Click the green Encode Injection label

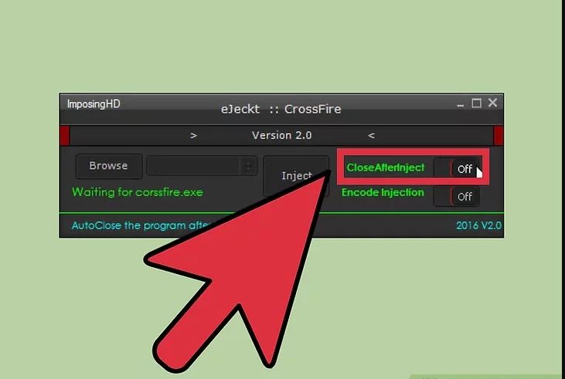(x=383, y=192)
